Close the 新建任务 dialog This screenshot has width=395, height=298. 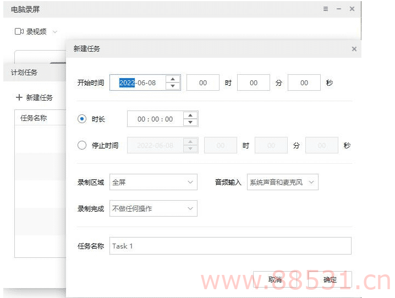[x=354, y=49]
